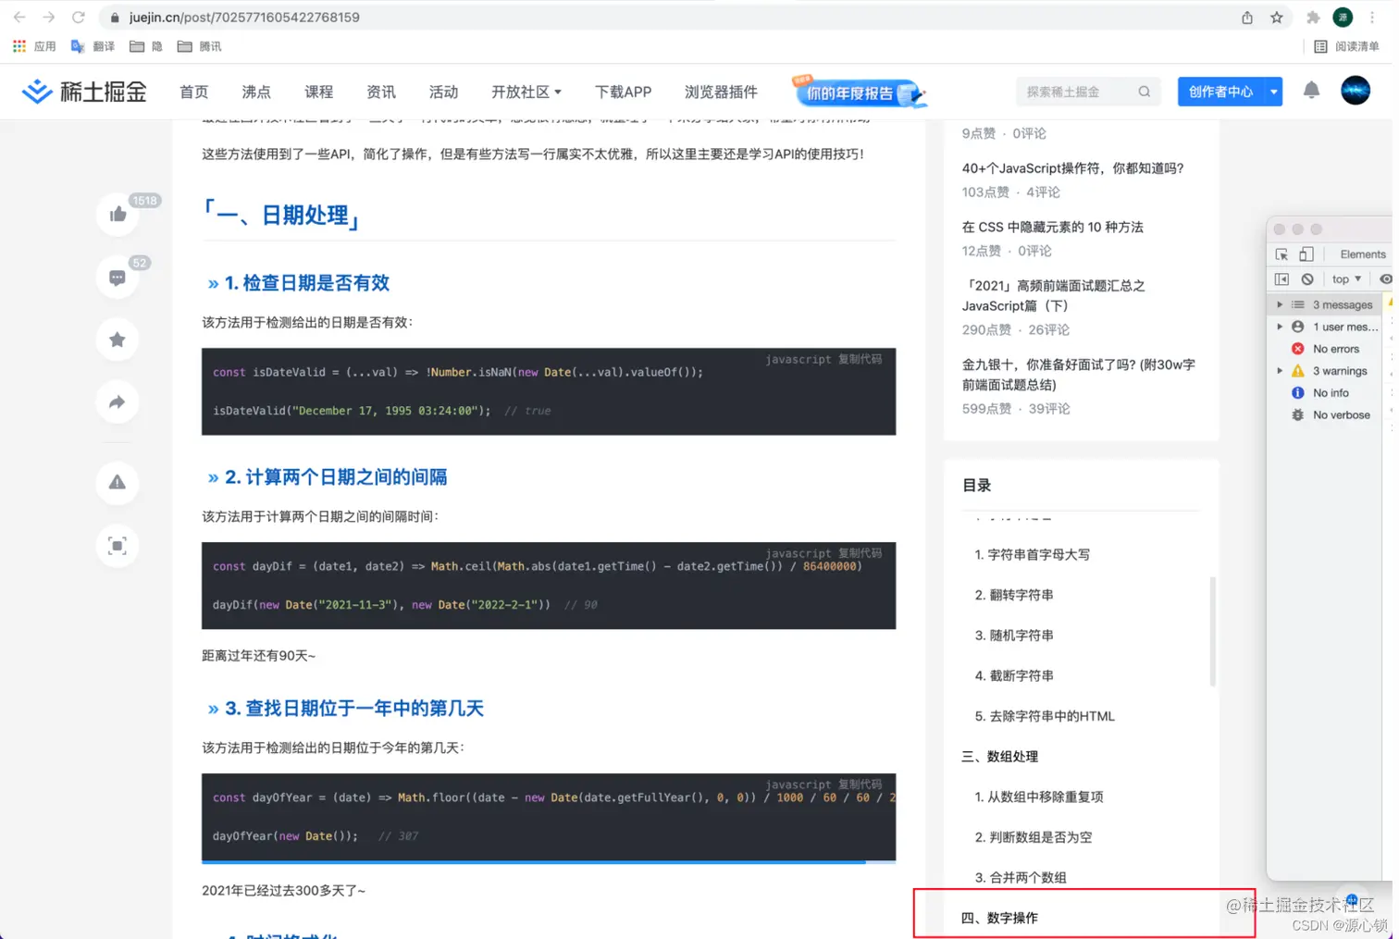The image size is (1399, 939).
Task: Share the article using the share arrow icon
Action: [x=117, y=402]
